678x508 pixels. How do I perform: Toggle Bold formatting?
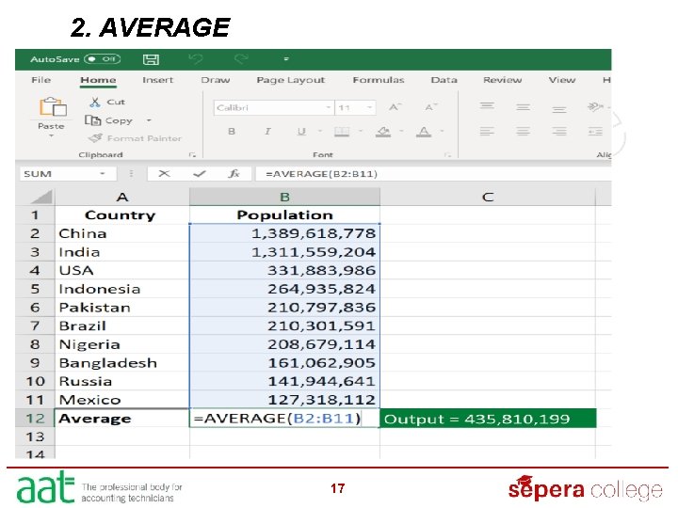coord(232,132)
